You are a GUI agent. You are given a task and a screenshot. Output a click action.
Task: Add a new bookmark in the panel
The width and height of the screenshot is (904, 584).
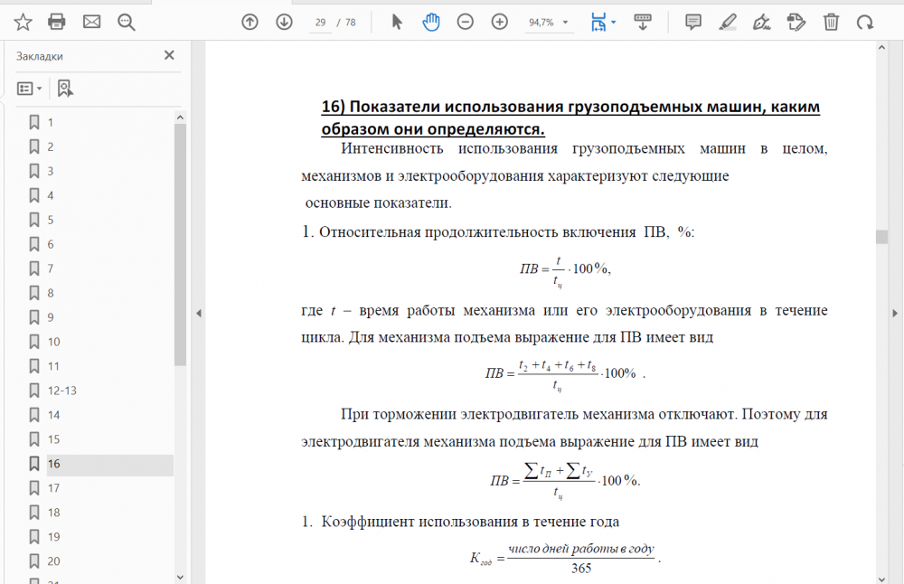(65, 89)
